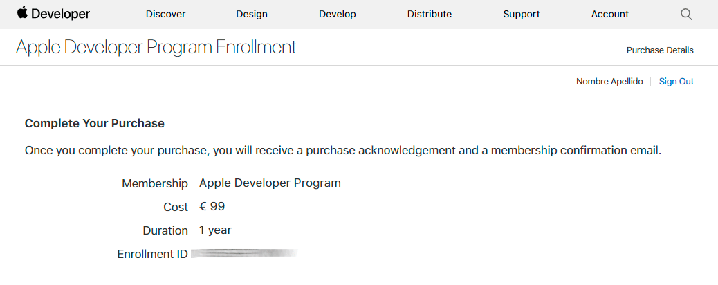Image resolution: width=718 pixels, height=285 pixels.
Task: Click the Apple Developer Program Enrollment title
Action: 156,47
